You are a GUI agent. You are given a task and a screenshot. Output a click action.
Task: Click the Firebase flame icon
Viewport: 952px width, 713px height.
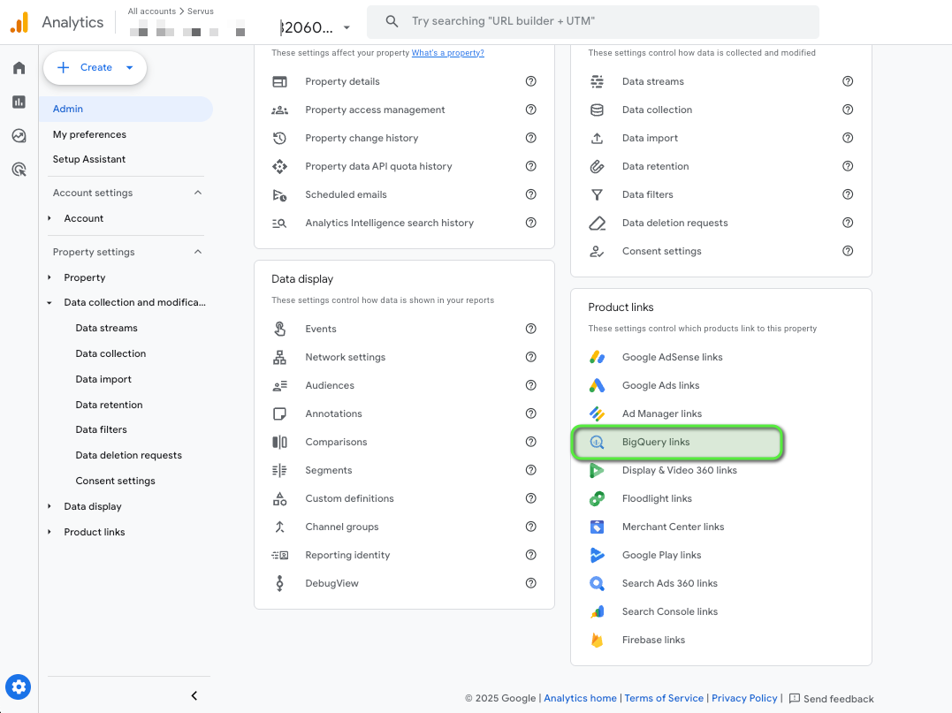pyautogui.click(x=597, y=641)
